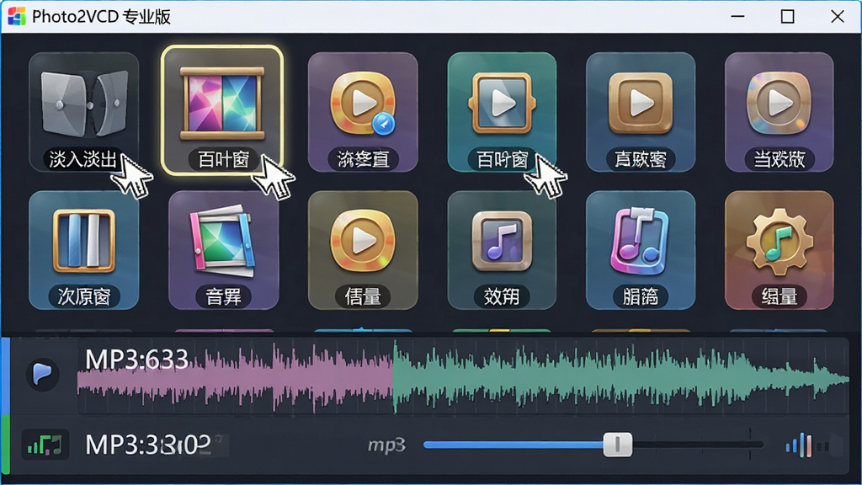
Task: Select the 淡入淡出 fade transition tile
Action: tap(83, 112)
